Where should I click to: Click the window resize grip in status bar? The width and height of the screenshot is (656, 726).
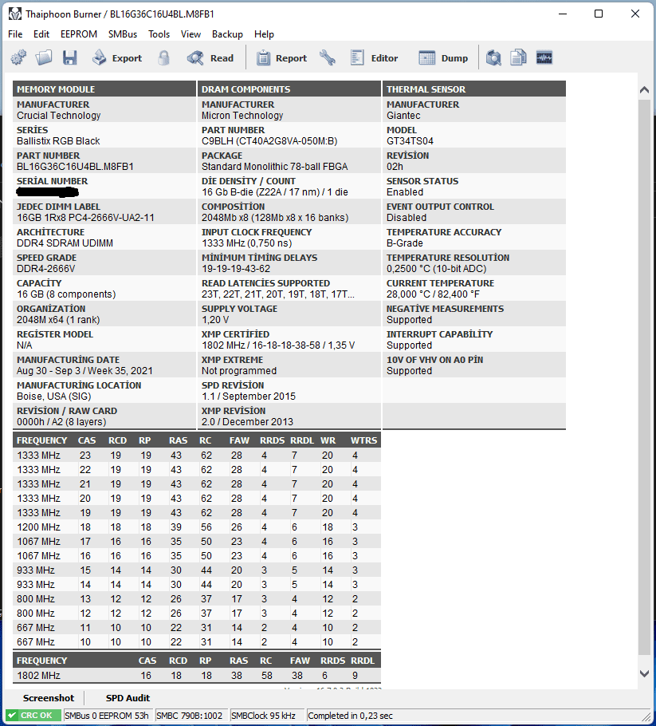pos(646,716)
